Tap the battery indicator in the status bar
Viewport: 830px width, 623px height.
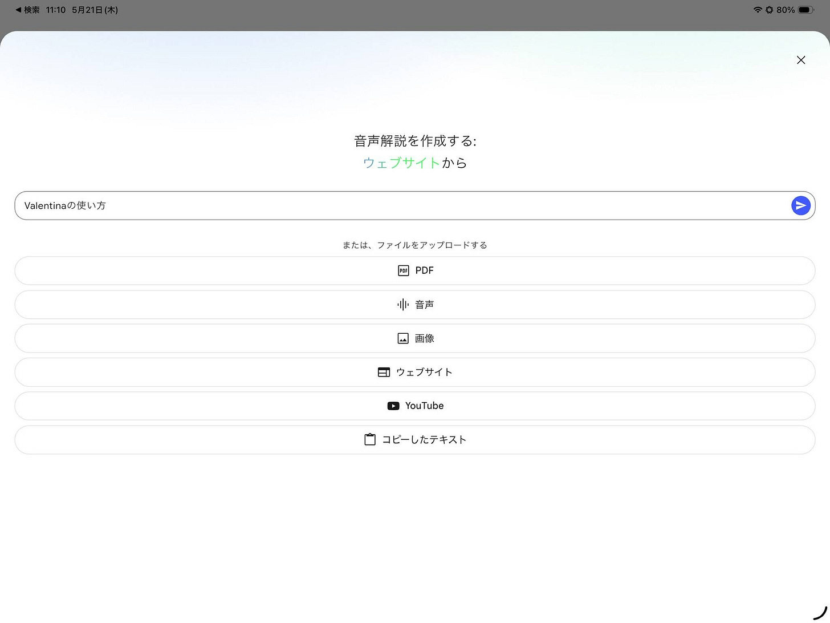pyautogui.click(x=806, y=10)
